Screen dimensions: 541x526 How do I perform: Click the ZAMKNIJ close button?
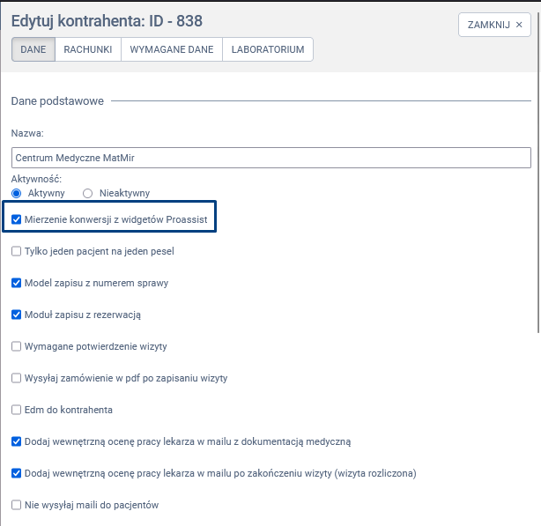coord(494,26)
